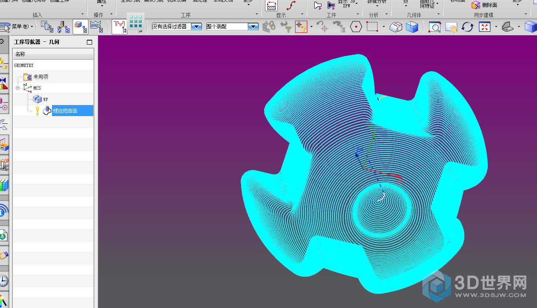
Task: Click the grey wedge view orientation icon
Action: [508, 27]
